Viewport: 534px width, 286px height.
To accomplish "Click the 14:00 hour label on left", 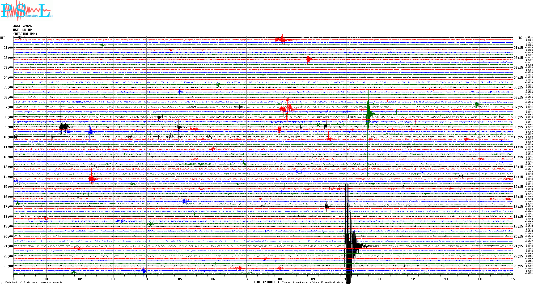I will [x=8, y=177].
